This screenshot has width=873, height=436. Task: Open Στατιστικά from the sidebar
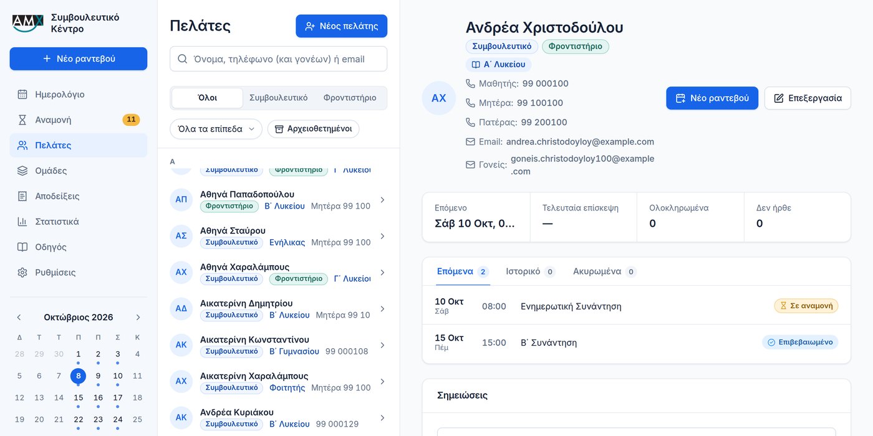point(79,222)
